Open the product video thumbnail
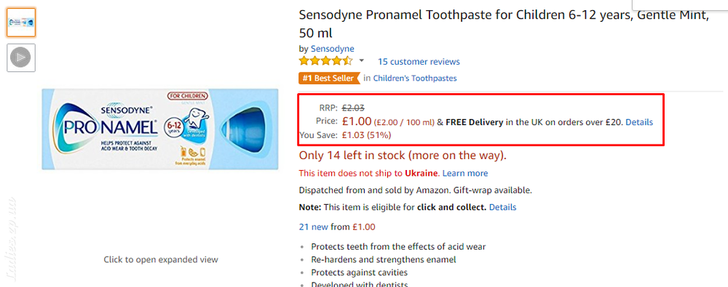Image resolution: width=728 pixels, height=287 pixels. pyautogui.click(x=21, y=57)
